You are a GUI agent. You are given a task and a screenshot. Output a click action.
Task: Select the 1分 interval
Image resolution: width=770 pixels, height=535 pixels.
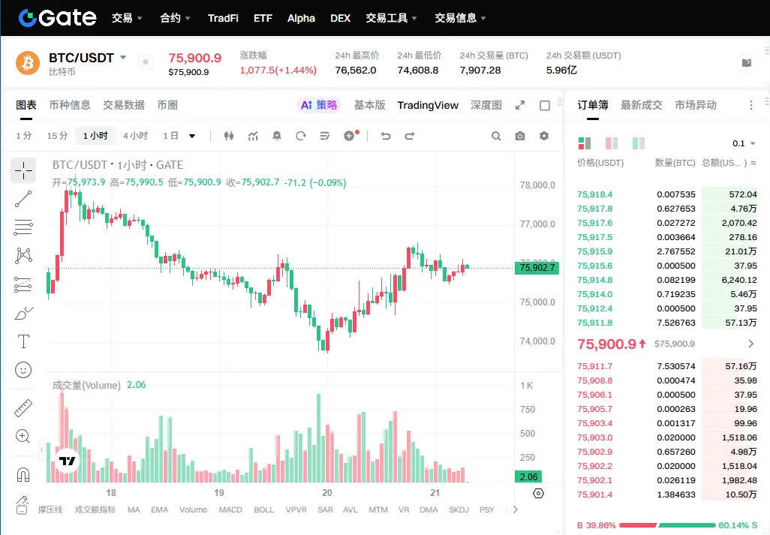pos(23,136)
